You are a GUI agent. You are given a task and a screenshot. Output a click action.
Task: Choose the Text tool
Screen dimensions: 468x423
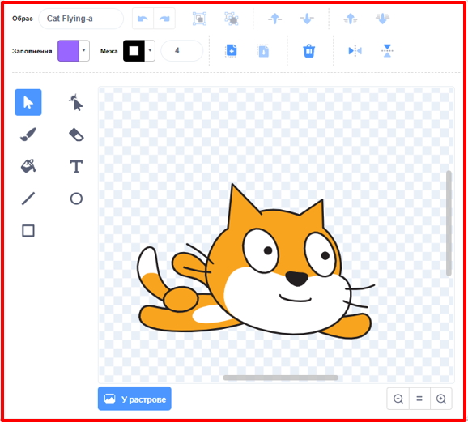tap(76, 166)
